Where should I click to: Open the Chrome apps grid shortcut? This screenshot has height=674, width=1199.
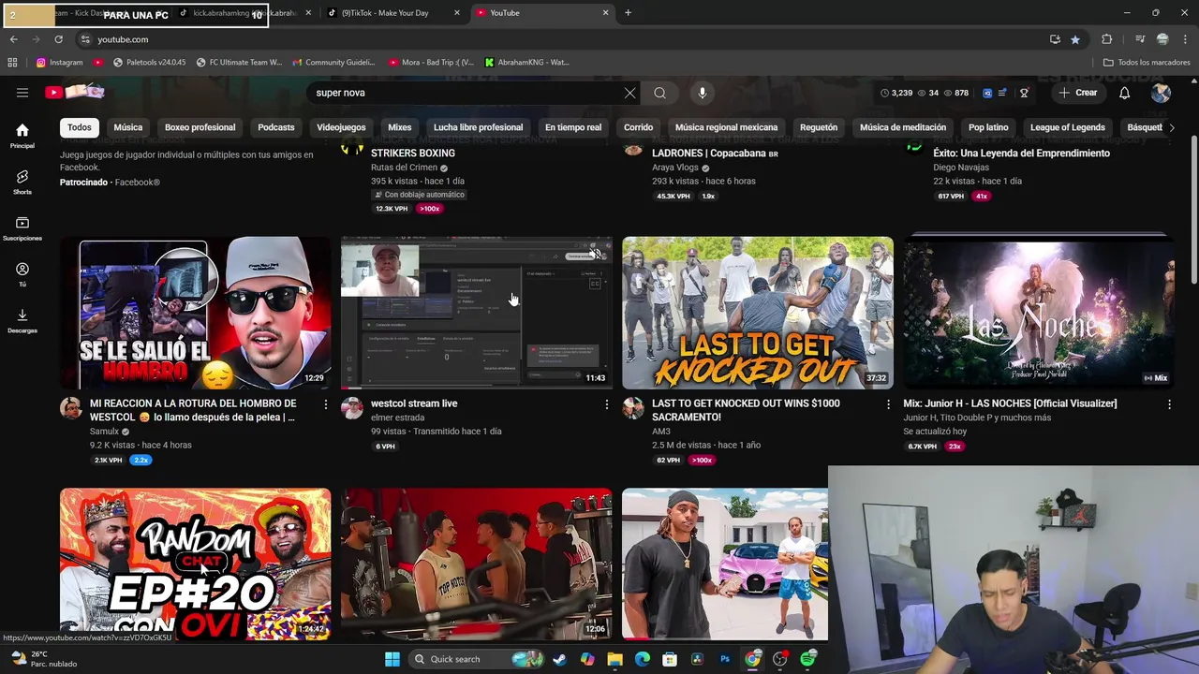(12, 63)
